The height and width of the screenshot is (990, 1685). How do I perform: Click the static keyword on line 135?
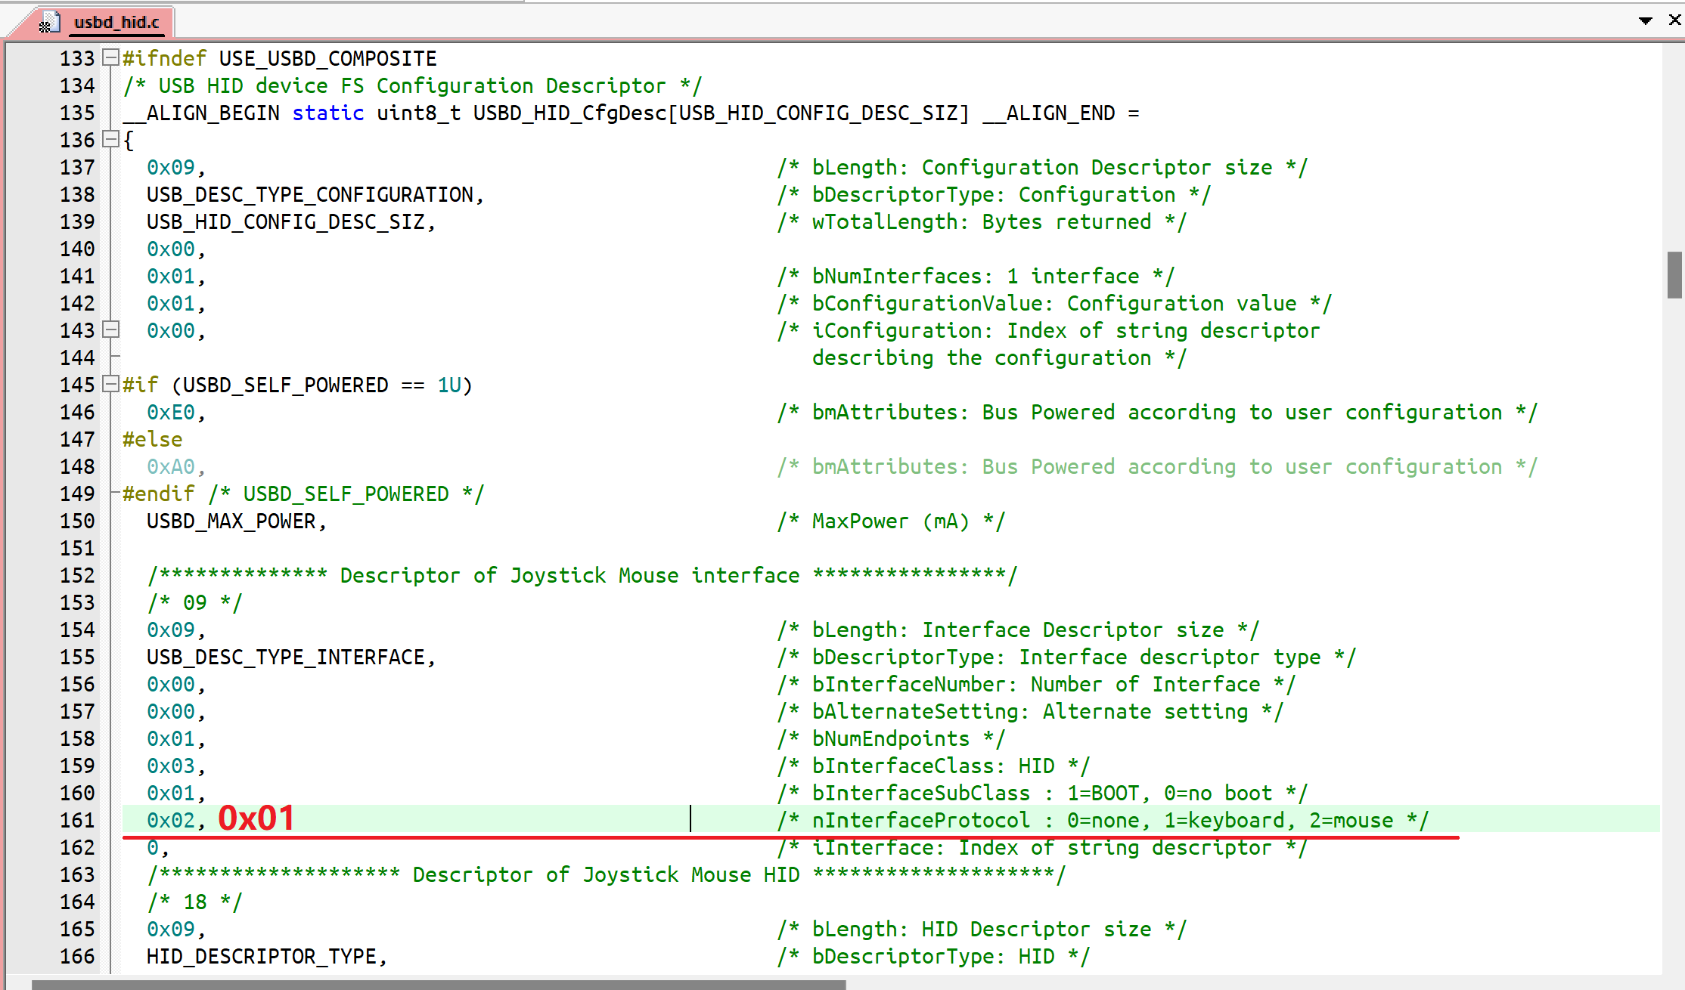(x=327, y=113)
